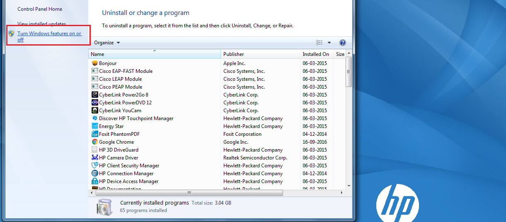This screenshot has height=222, width=506.
Task: Select the Bonjour program name
Action: [x=108, y=63]
